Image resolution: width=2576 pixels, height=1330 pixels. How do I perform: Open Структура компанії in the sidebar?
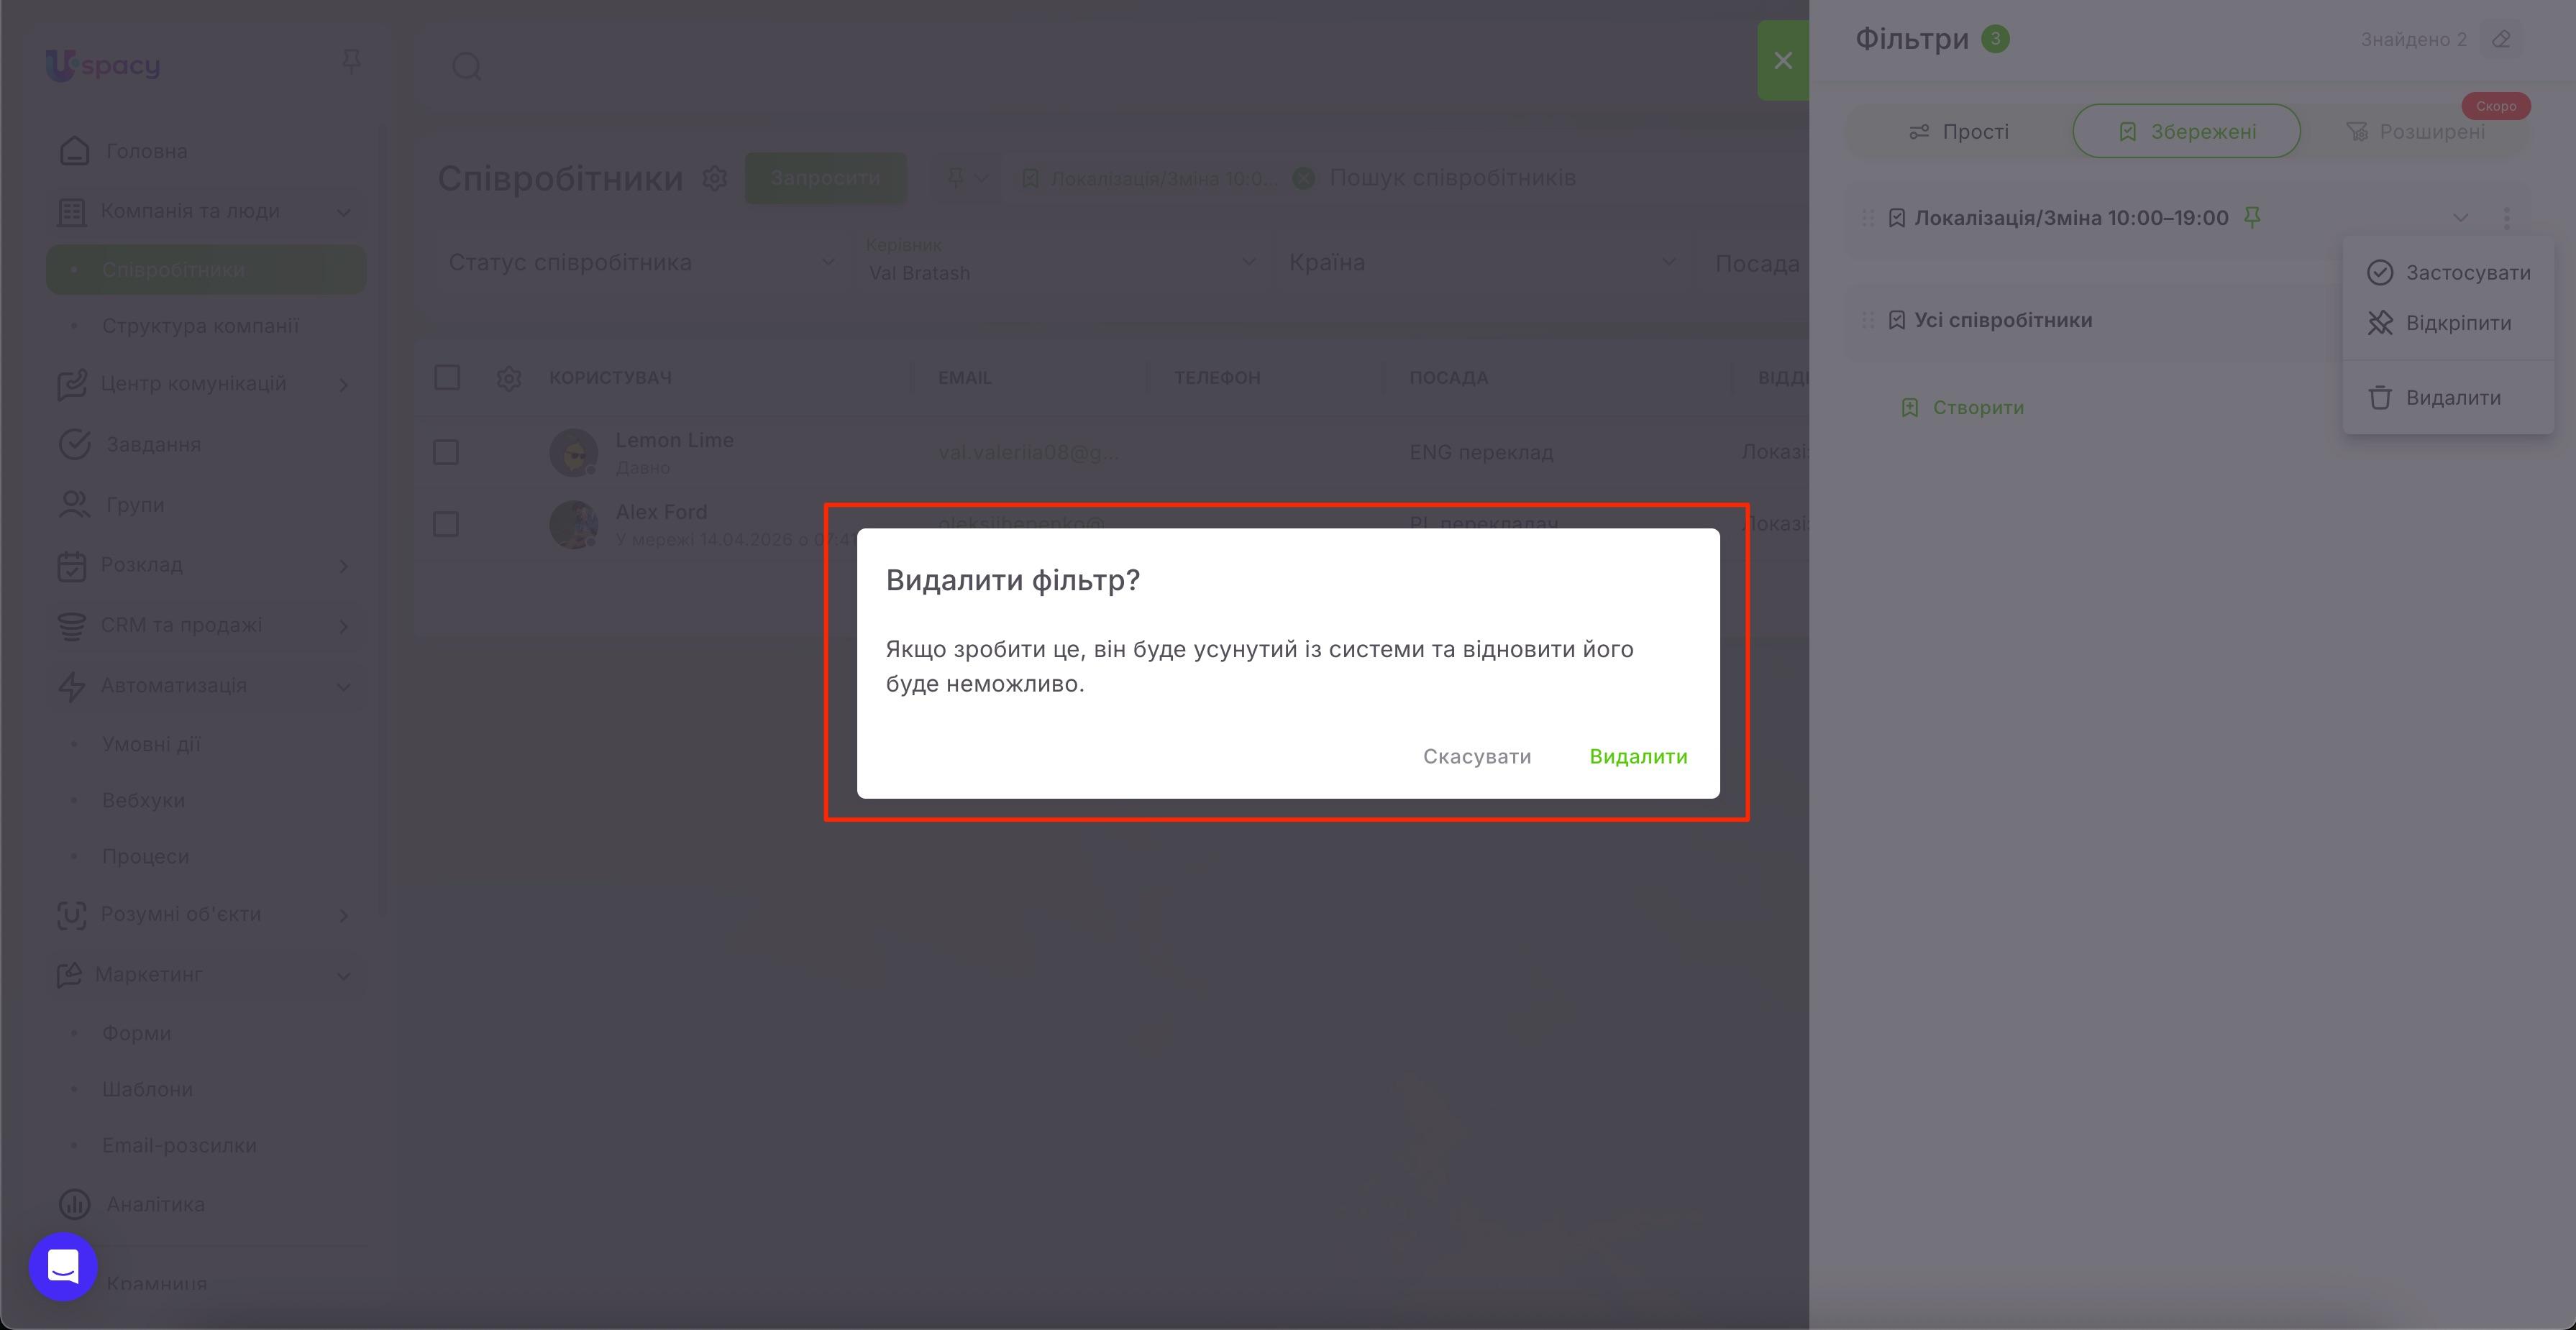coord(200,326)
